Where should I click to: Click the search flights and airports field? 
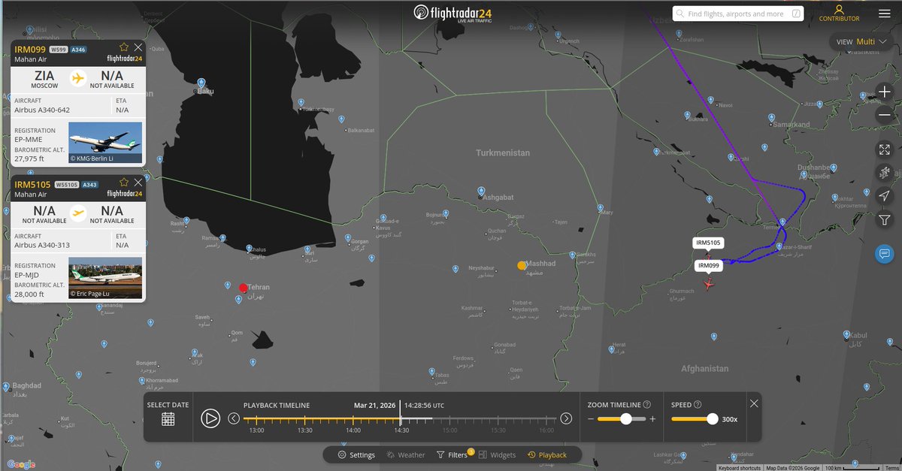pos(737,14)
